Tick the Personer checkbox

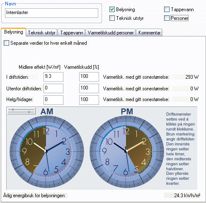pyautogui.click(x=167, y=18)
